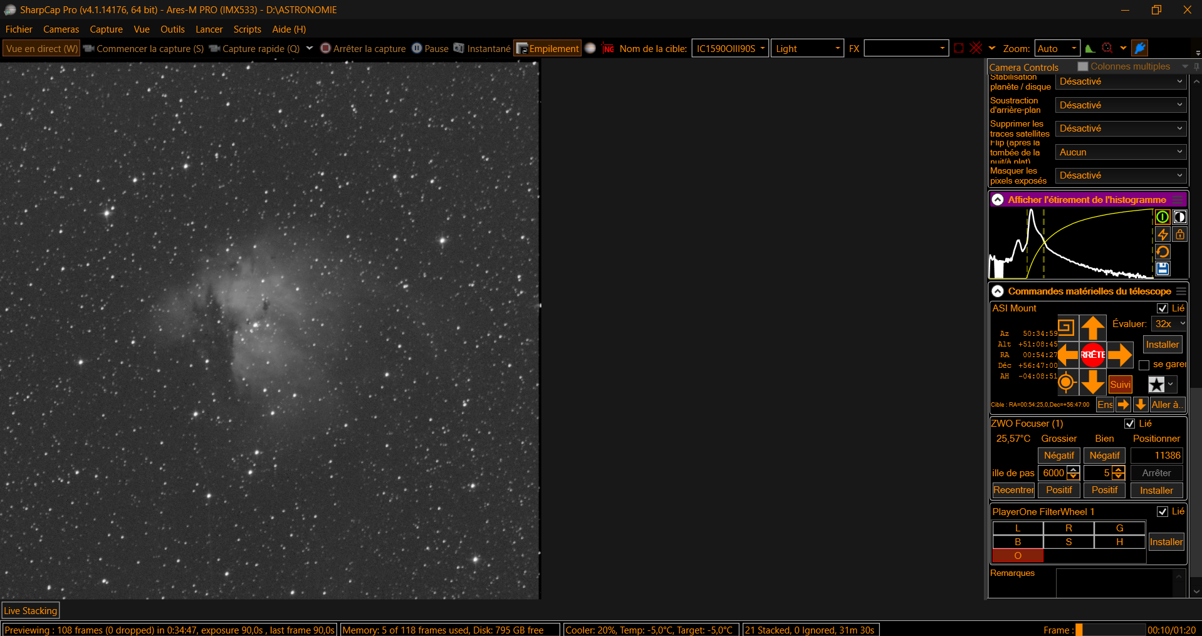The width and height of the screenshot is (1202, 636).
Task: Click the Recentrer focuser button
Action: (x=1013, y=490)
